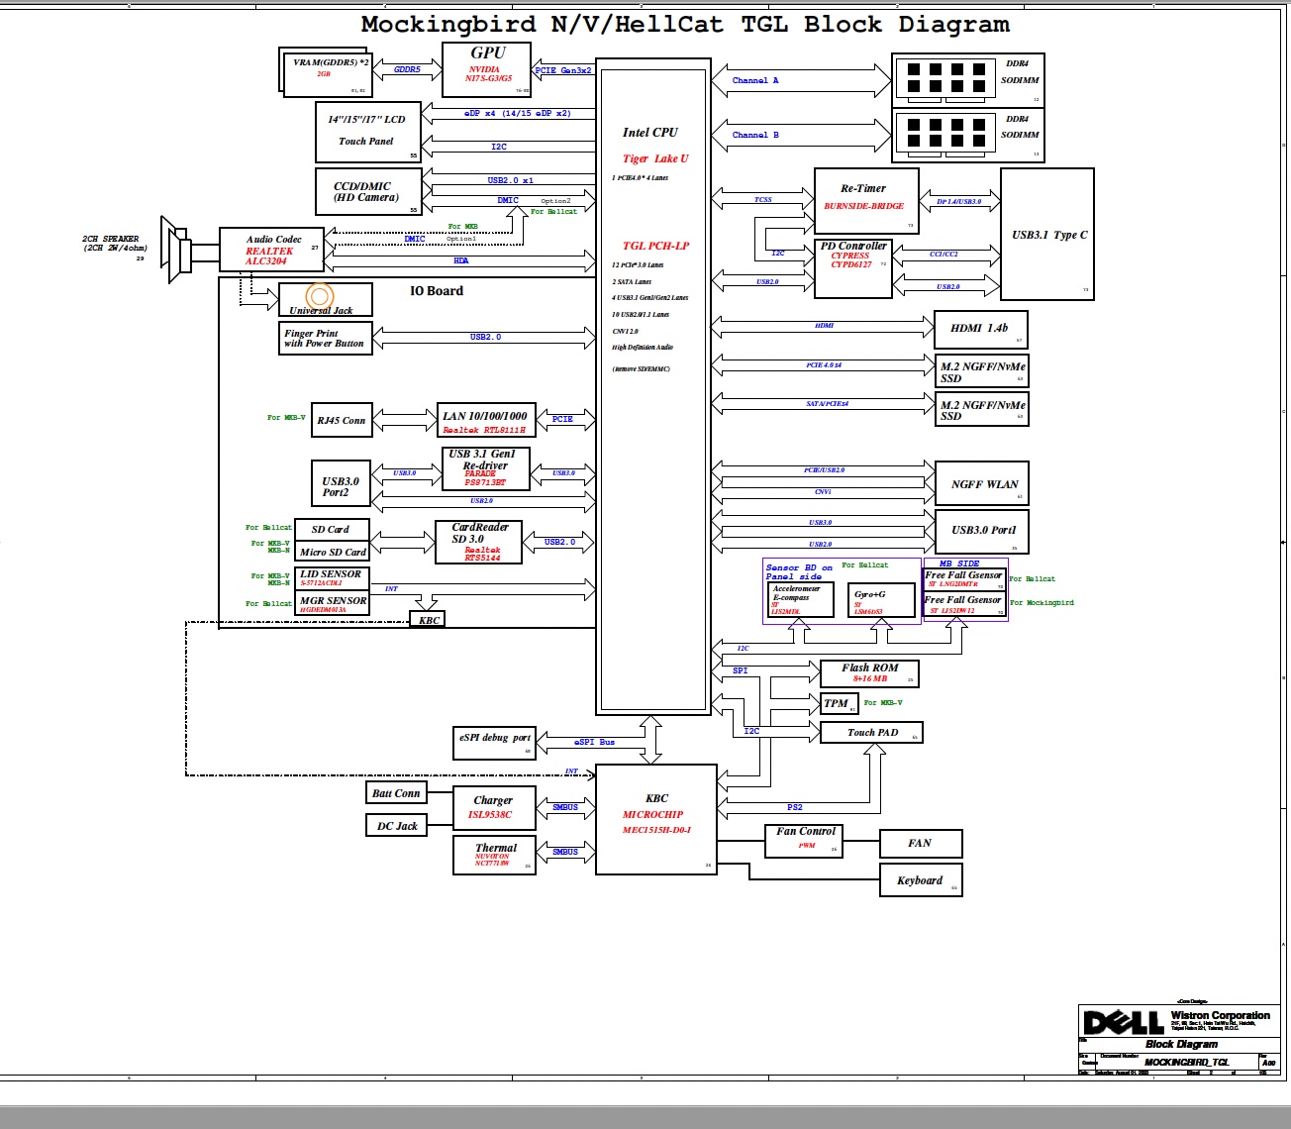
Task: Click the VRAM(GDDR5) *2 block
Action: click(328, 73)
